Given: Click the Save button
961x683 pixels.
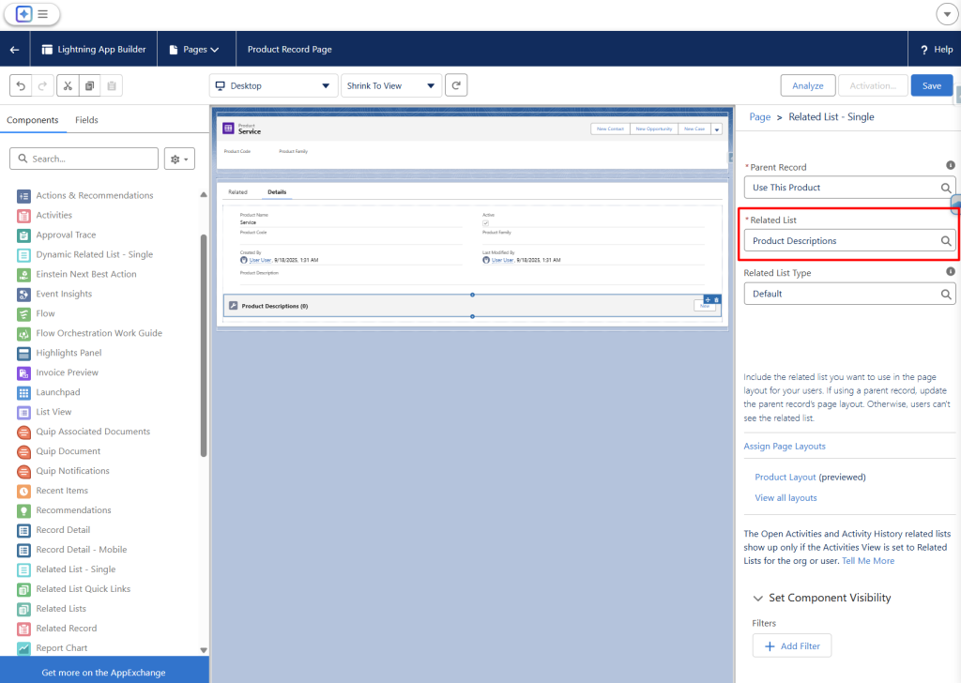Looking at the screenshot, I should click(x=931, y=85).
